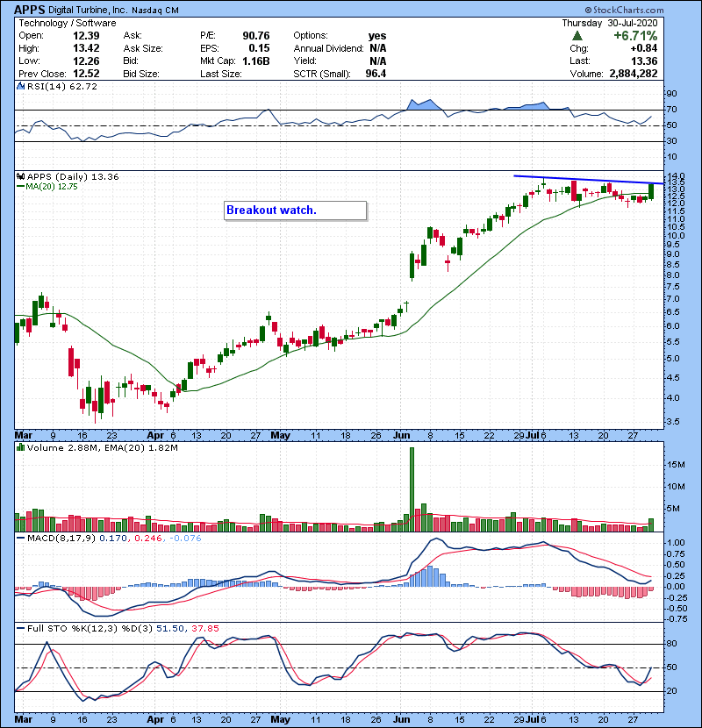Viewport: 702px width, 728px height.
Task: Click the blue descending trendline on price chart
Action: click(x=589, y=180)
